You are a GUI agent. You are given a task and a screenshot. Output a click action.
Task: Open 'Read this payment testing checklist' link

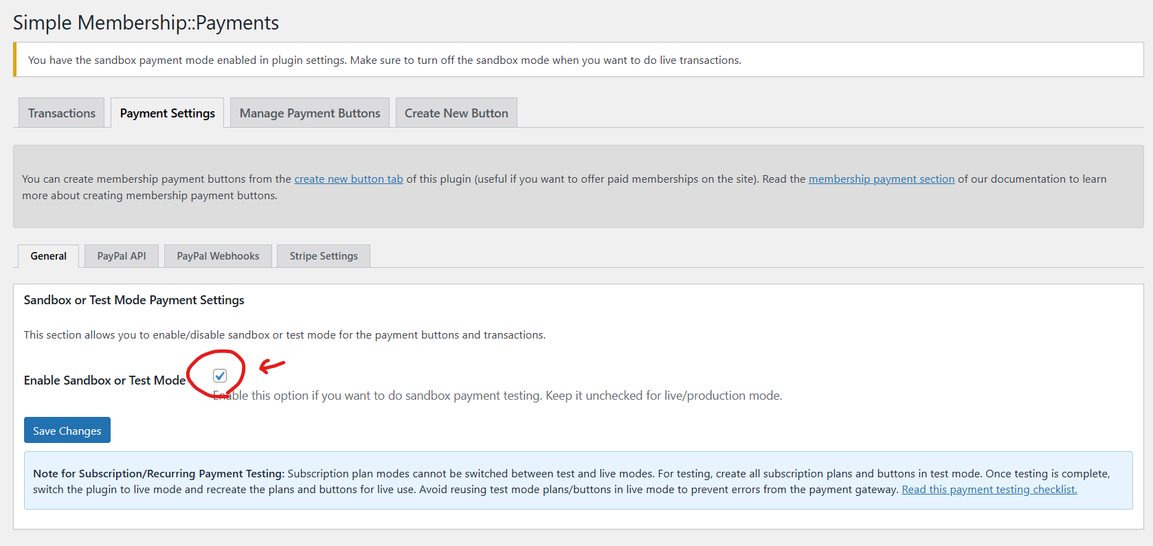point(989,490)
